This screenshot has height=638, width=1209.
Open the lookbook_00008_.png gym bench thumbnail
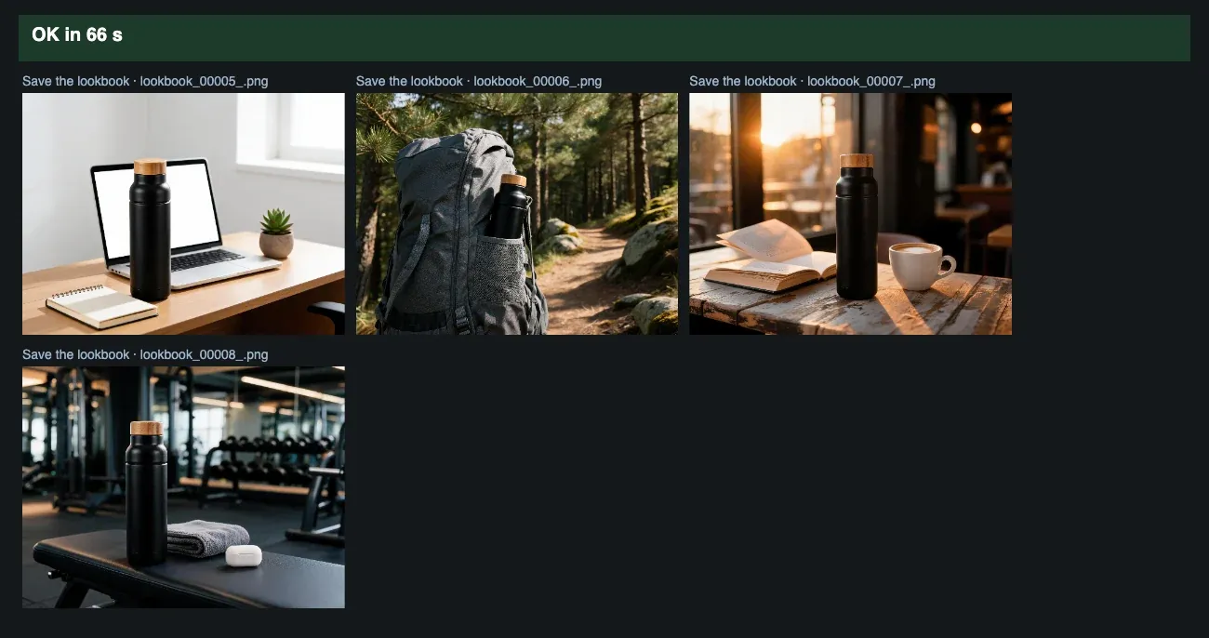click(x=183, y=487)
